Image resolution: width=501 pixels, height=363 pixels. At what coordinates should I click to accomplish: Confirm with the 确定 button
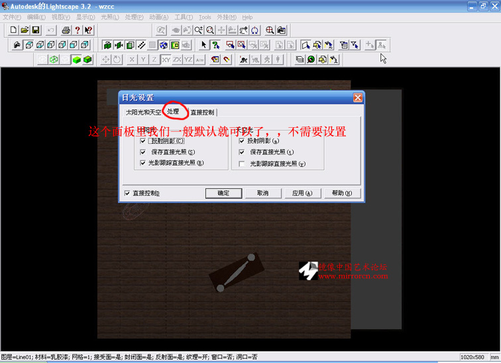[x=223, y=193]
